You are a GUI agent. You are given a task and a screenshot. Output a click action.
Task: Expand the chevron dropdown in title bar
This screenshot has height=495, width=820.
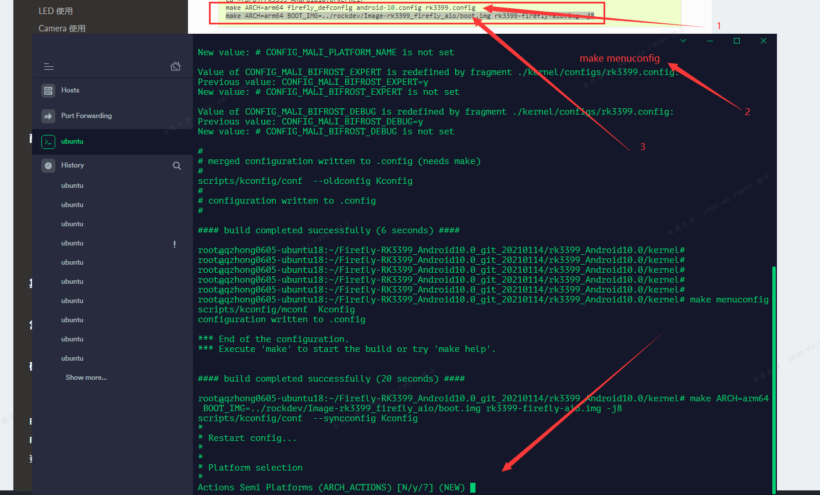(x=683, y=41)
